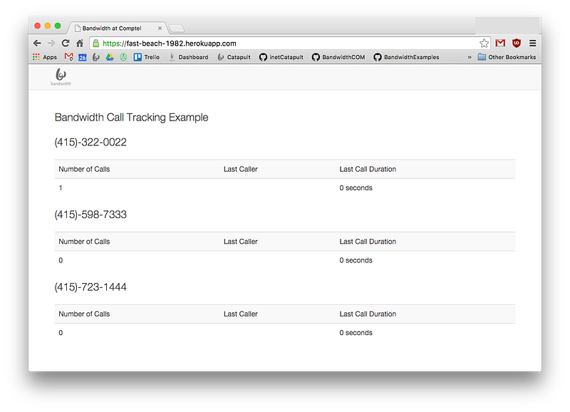This screenshot has width=570, height=412.
Task: Click the Bandwidth logo in page header
Action: point(61,77)
